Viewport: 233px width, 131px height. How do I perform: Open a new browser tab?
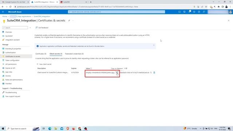91,2
